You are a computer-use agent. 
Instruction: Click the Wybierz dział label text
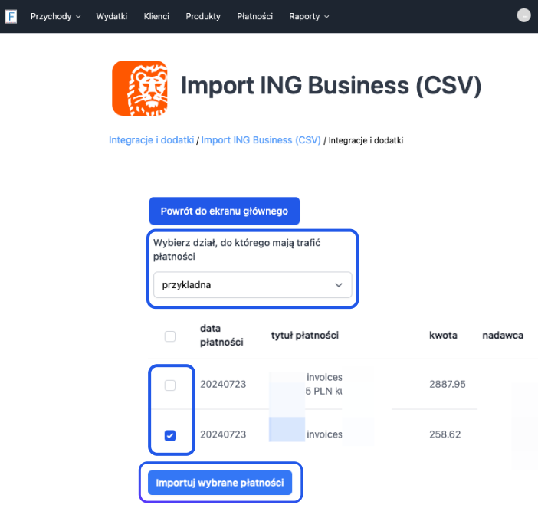pos(237,250)
